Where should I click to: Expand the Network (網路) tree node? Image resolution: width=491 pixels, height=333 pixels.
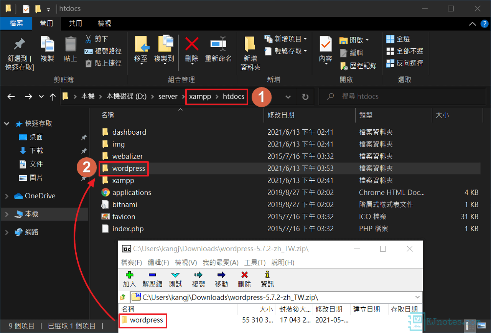coord(7,232)
